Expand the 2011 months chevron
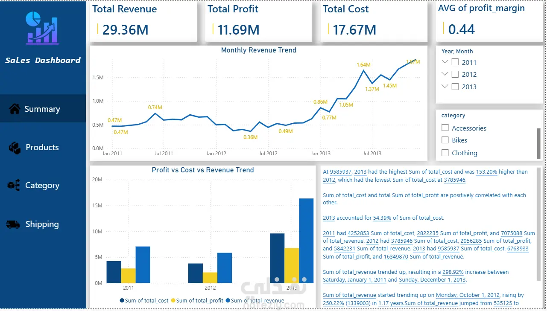 point(445,62)
